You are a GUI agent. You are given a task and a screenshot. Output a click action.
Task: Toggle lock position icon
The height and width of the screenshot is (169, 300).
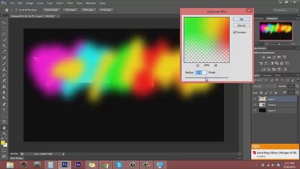click(271, 93)
